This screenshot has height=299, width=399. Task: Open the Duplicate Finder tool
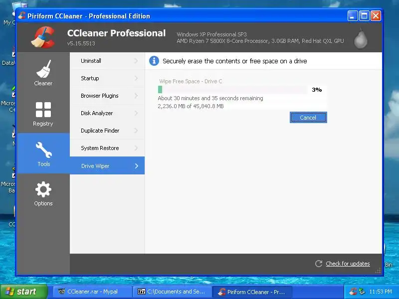click(107, 131)
